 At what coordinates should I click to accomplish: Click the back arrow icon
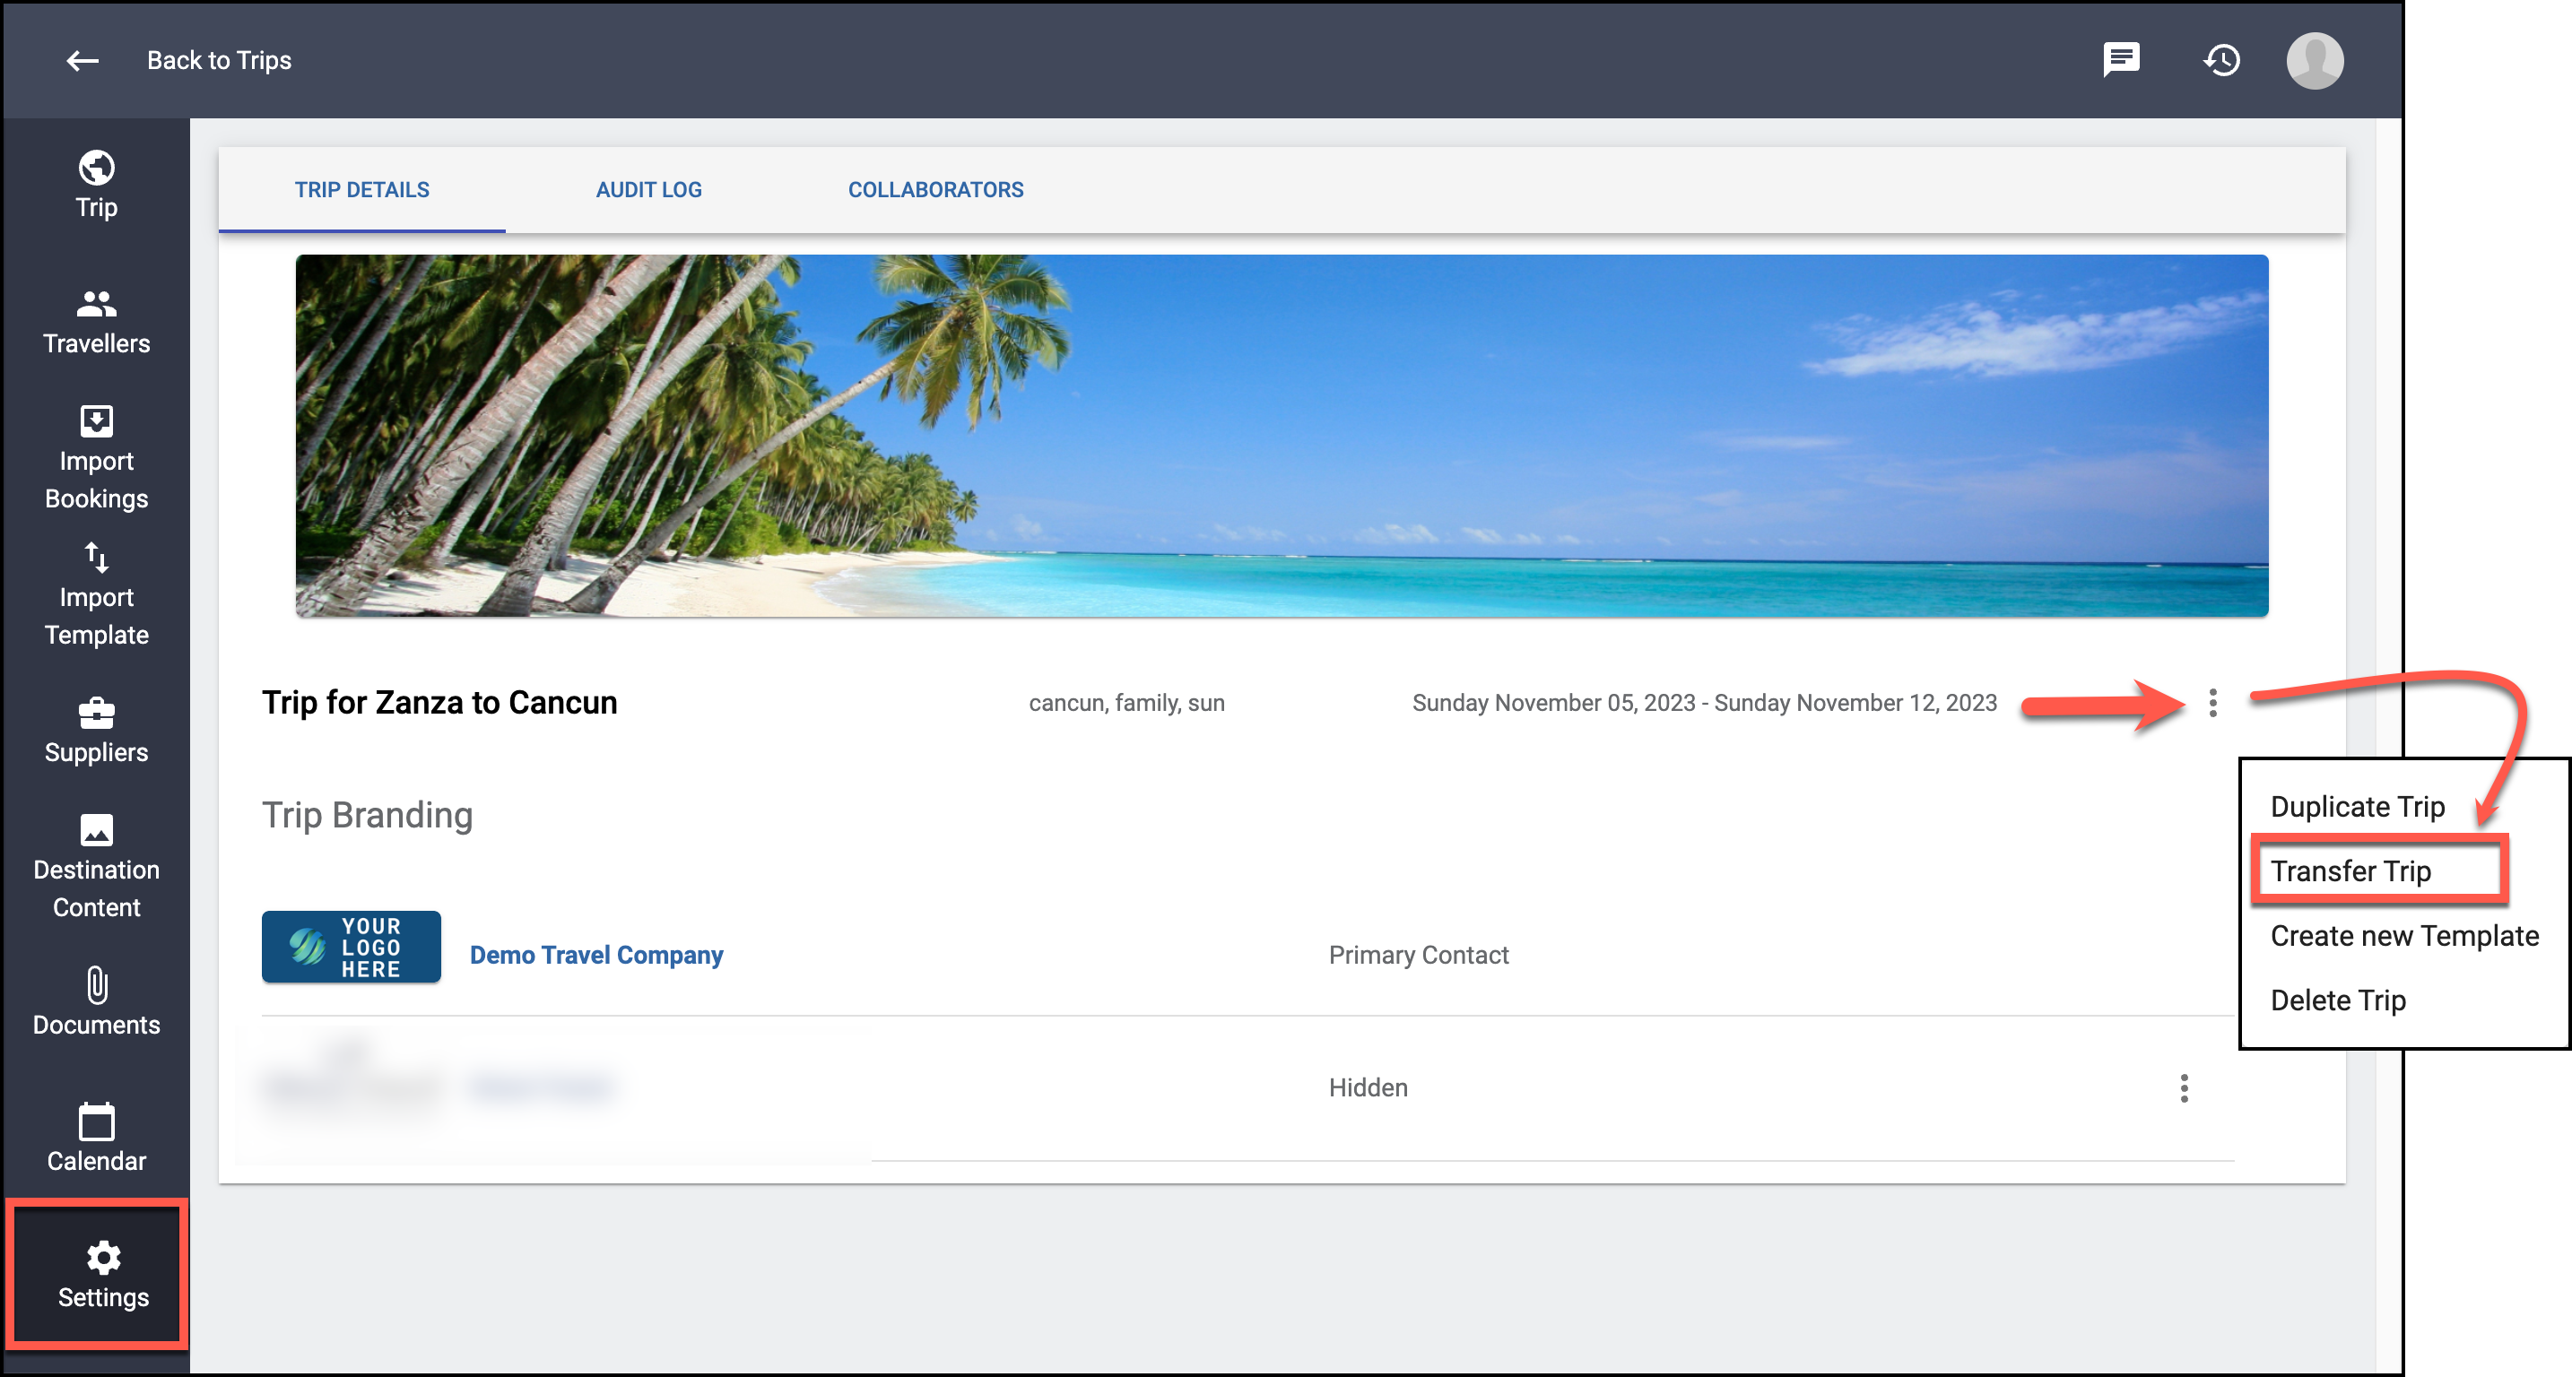(83, 61)
